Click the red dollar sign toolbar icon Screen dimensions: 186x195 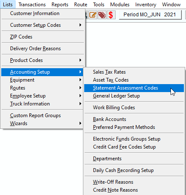click(x=111, y=15)
